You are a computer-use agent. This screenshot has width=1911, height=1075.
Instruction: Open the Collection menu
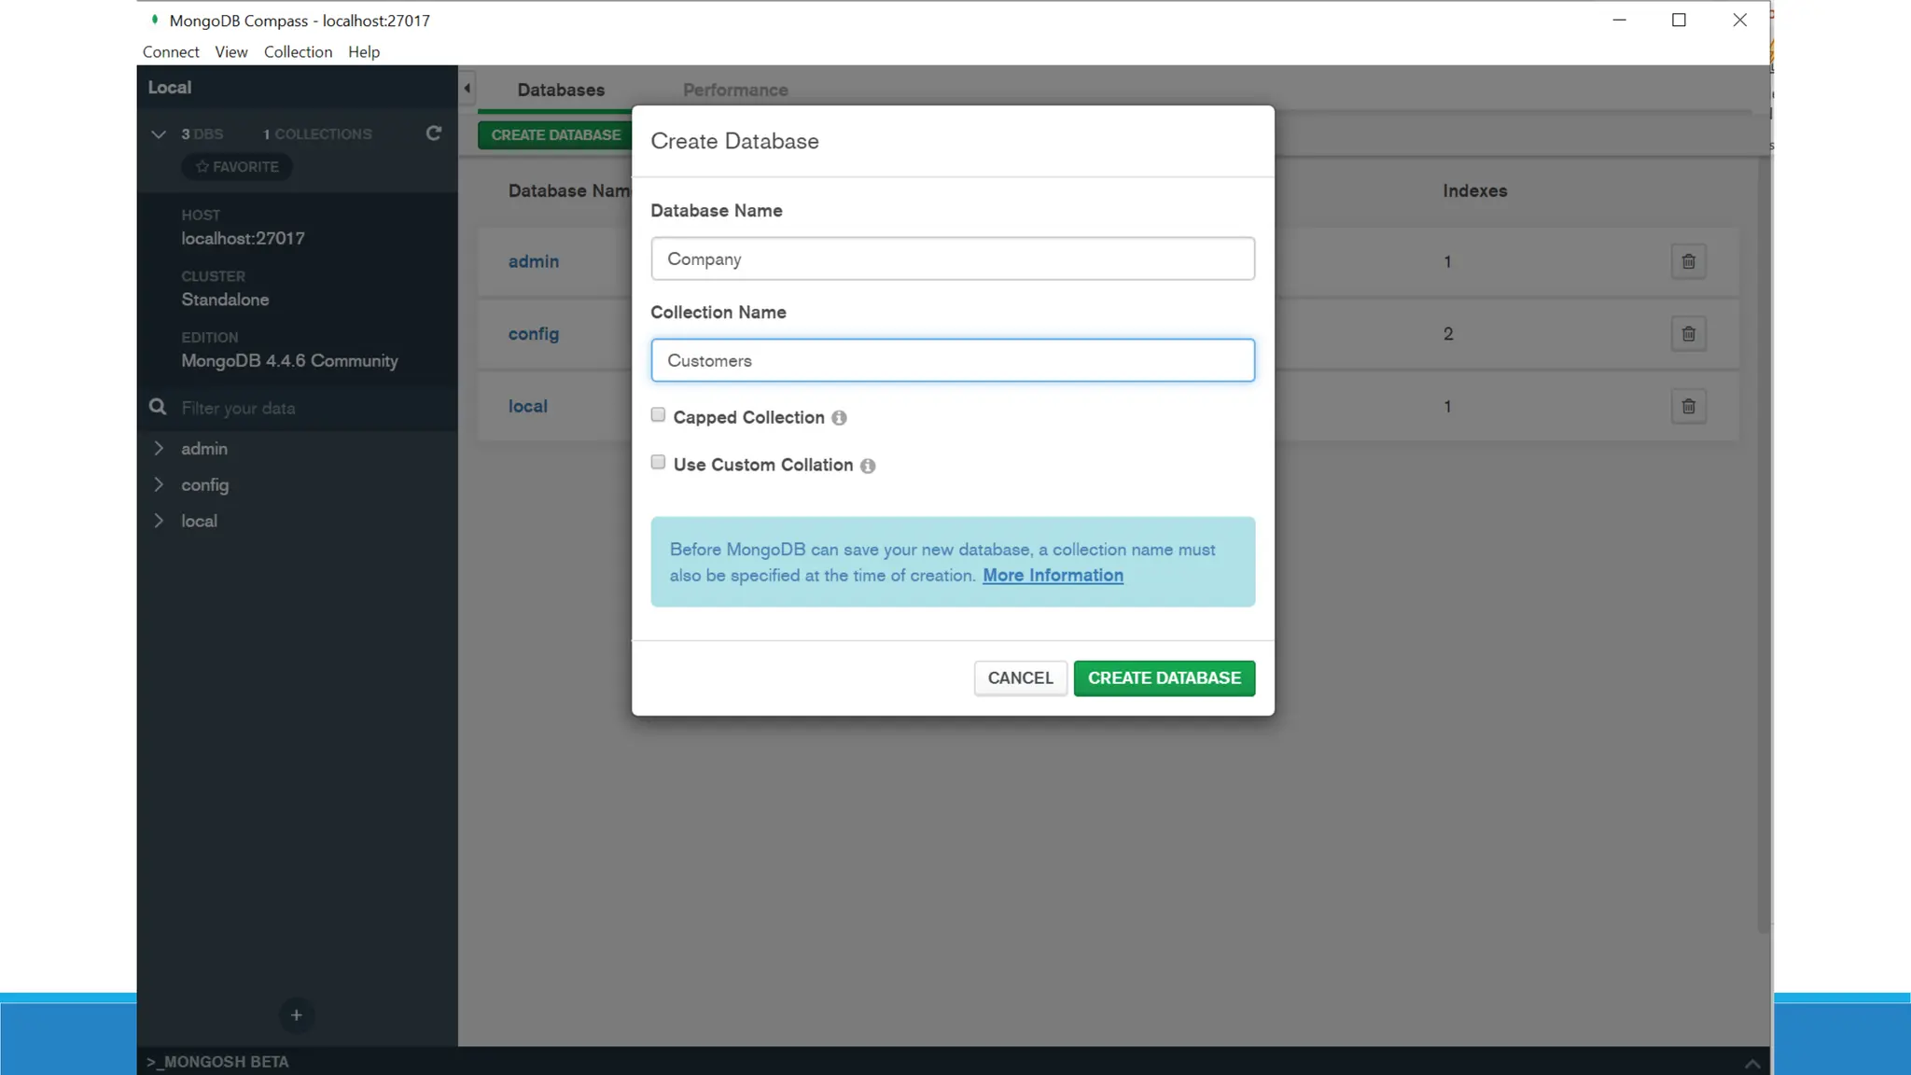(298, 52)
